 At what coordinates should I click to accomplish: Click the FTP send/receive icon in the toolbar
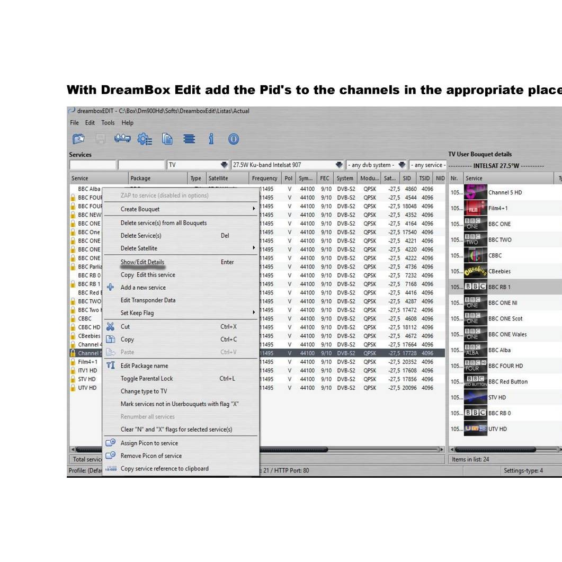click(x=121, y=138)
